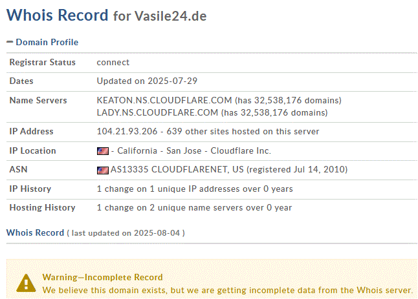Click the Vasile24.de domain in heading
The height and width of the screenshot is (299, 418).
click(x=170, y=16)
